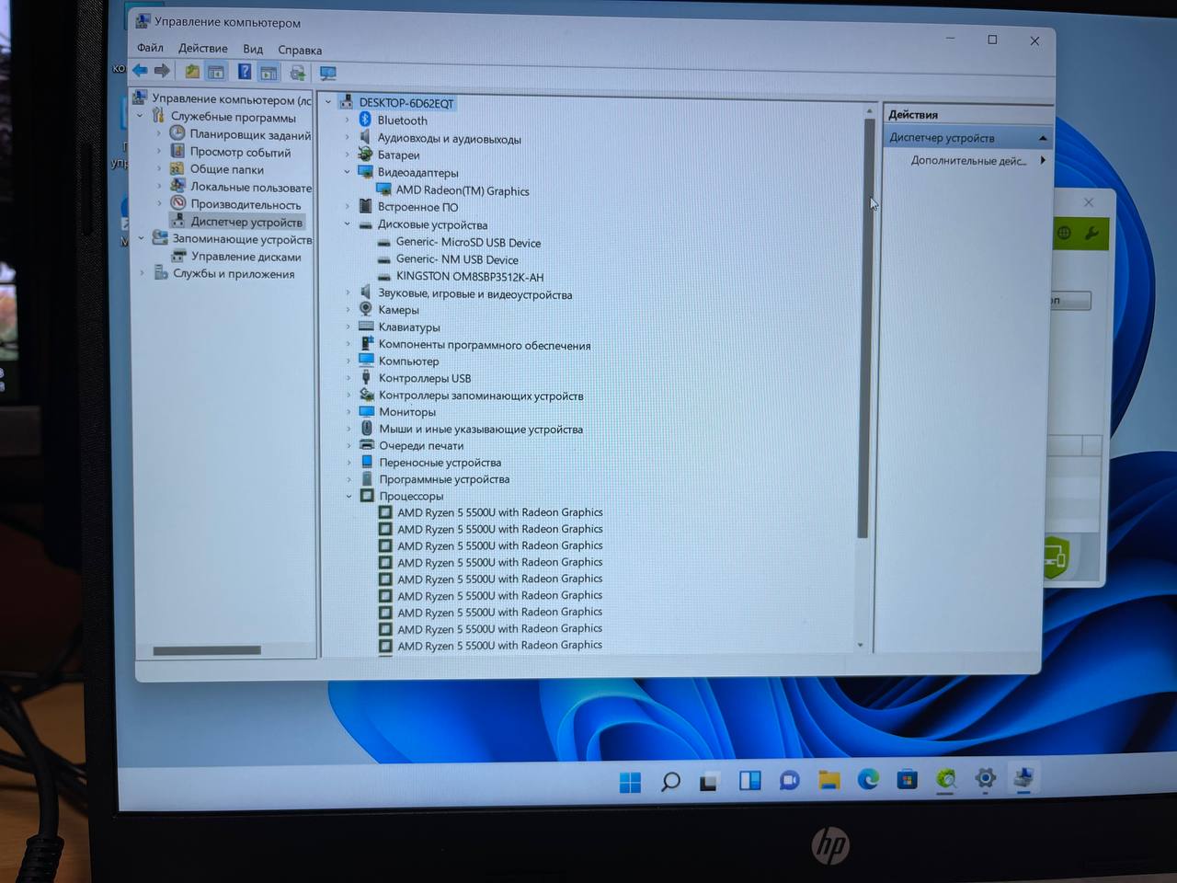Select Общие папки in left tree

click(226, 169)
